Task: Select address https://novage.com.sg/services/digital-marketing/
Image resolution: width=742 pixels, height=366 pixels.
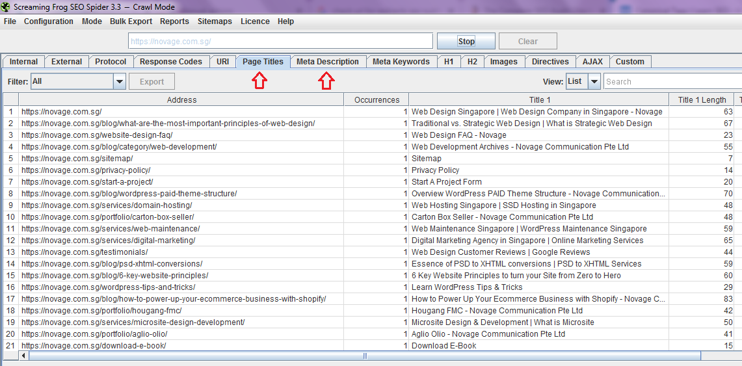Action: coord(109,241)
